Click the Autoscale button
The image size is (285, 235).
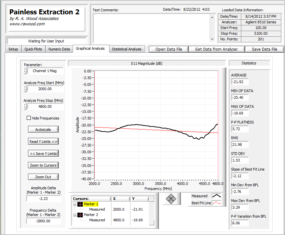pos(43,130)
